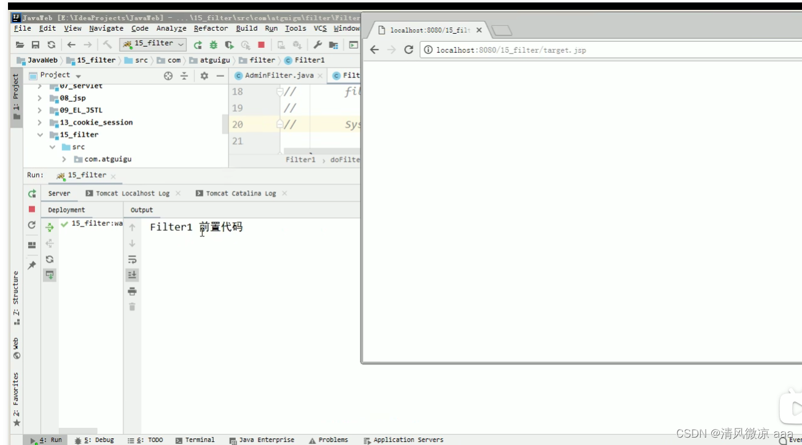The height and width of the screenshot is (445, 802).
Task: Collapse all in Project panel
Action: (184, 75)
